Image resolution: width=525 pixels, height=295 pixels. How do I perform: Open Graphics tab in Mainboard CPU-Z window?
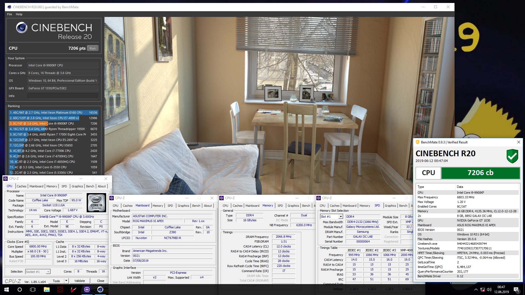(183, 206)
